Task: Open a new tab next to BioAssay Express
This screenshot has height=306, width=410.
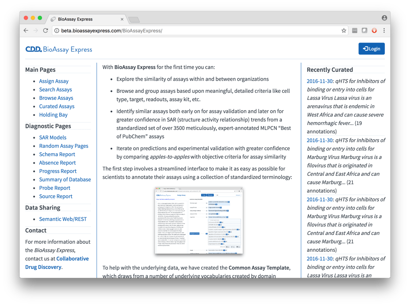Action: (134, 19)
